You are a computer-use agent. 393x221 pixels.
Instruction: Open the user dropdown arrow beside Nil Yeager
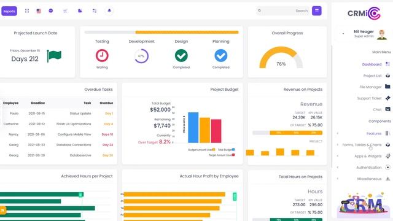(343, 34)
